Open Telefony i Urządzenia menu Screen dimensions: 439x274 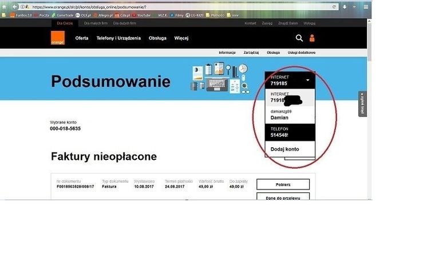pyautogui.click(x=118, y=38)
